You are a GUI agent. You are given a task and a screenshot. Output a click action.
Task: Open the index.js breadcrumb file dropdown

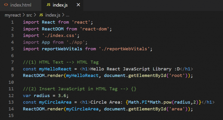tap(53, 15)
